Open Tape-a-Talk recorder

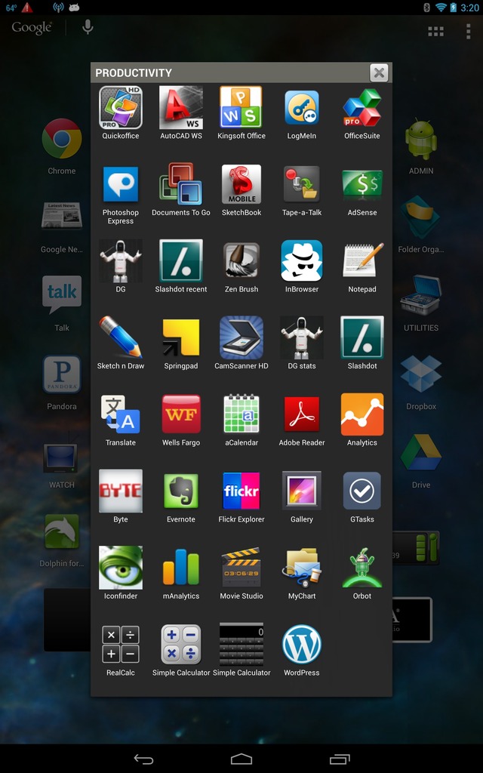point(302,184)
